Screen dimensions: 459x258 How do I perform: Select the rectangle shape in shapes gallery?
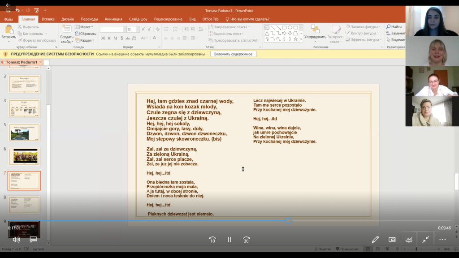pos(284,27)
